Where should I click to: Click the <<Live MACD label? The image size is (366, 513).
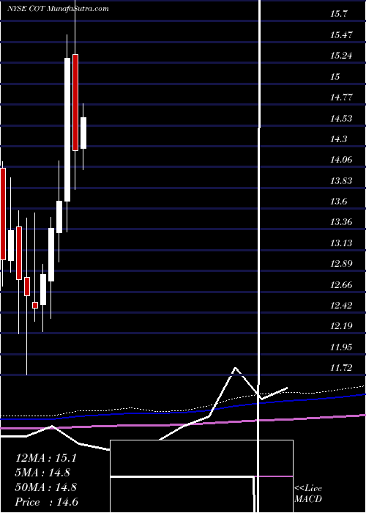click(308, 494)
